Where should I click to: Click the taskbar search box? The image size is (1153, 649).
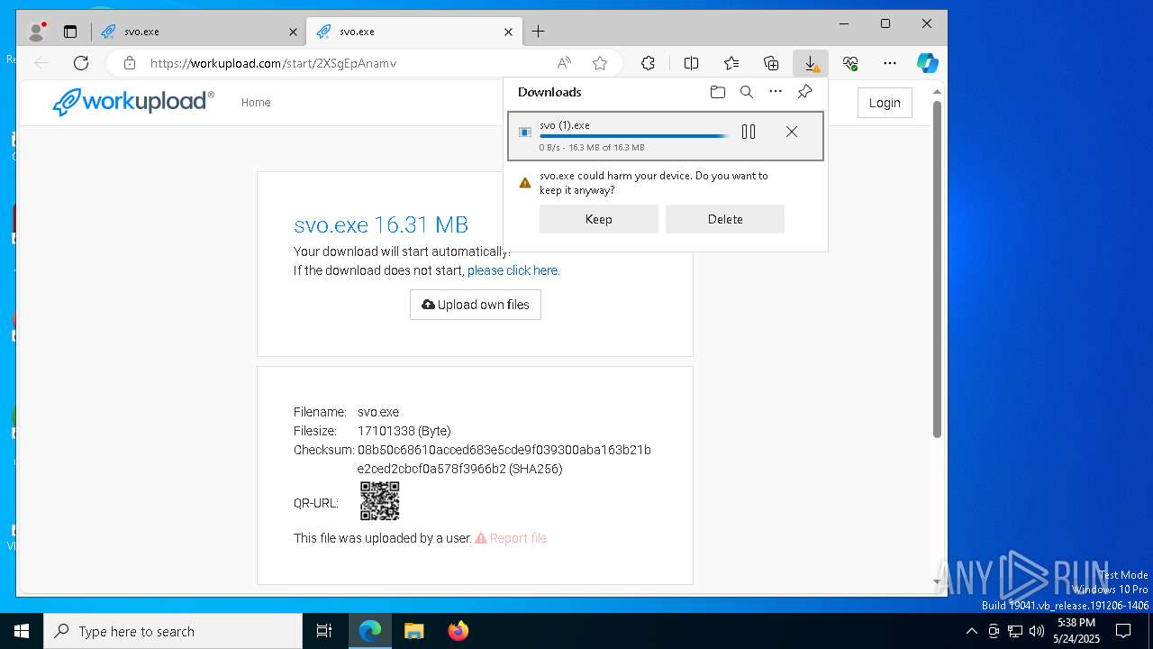[173, 631]
